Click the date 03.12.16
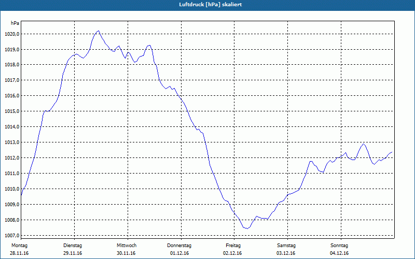The image size is (415, 259). point(286,253)
